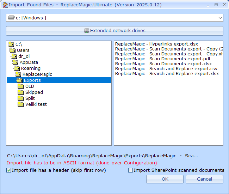Select the Users folder in tree
This screenshot has width=229, height=194.
pyautogui.click(x=23, y=50)
